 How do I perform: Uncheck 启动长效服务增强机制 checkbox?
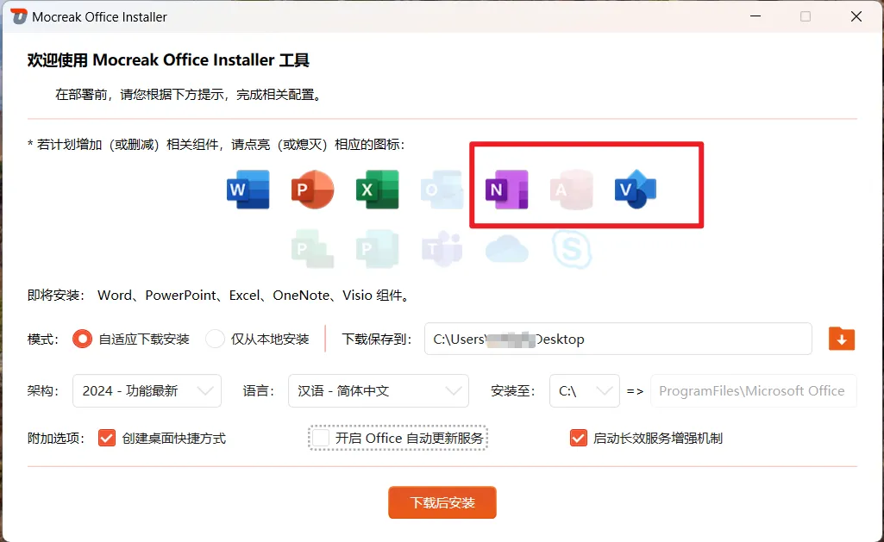click(x=579, y=438)
